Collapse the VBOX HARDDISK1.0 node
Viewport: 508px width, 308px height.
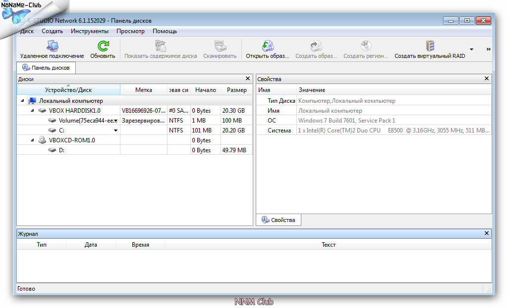(x=32, y=111)
